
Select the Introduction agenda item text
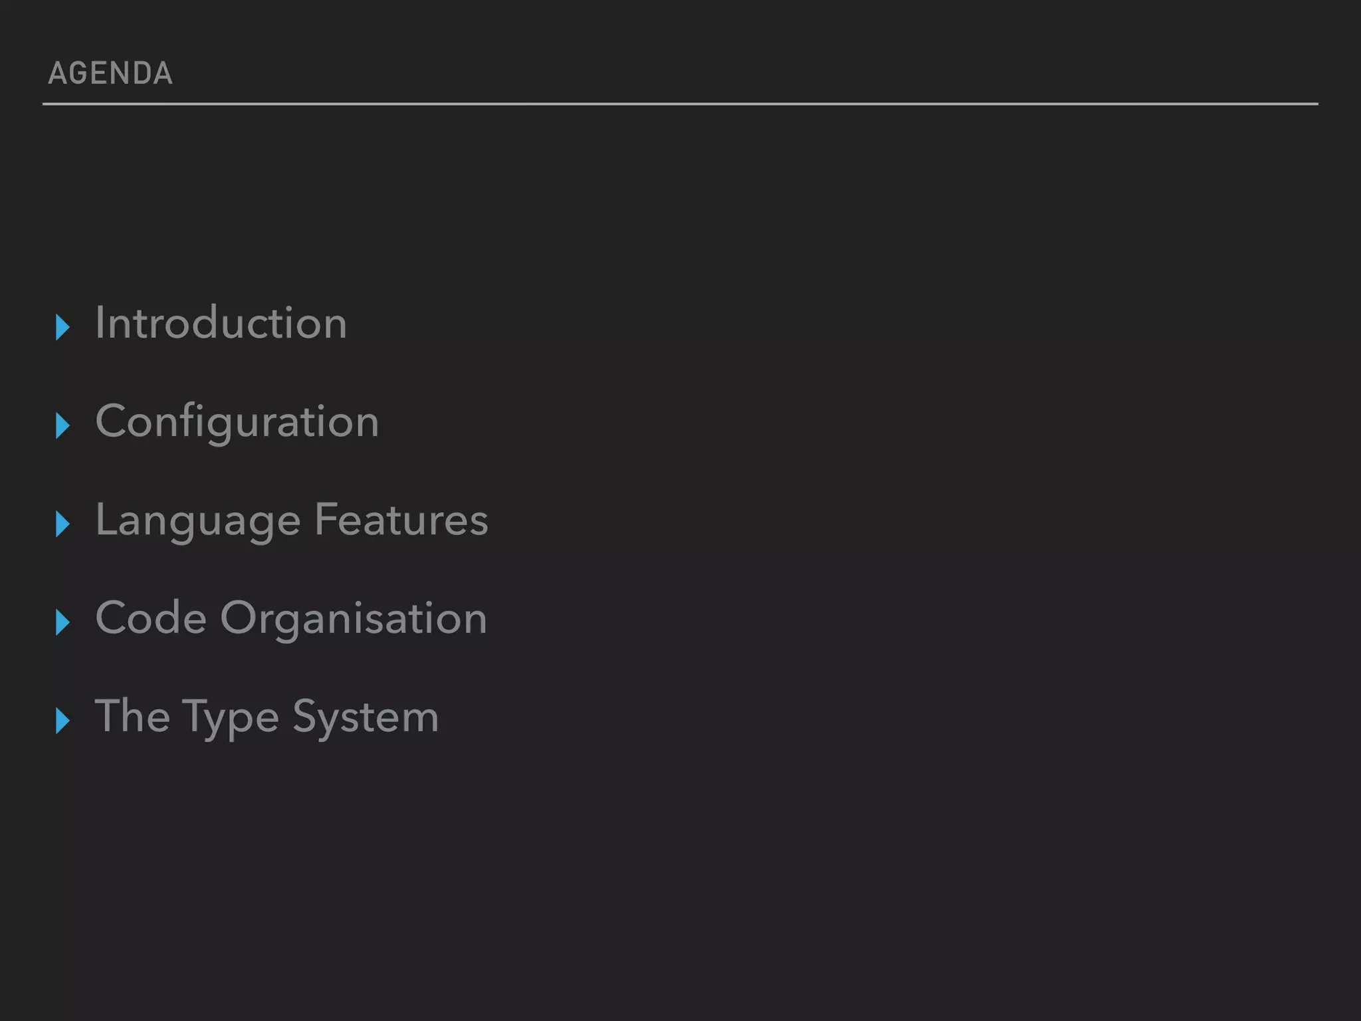tap(221, 323)
